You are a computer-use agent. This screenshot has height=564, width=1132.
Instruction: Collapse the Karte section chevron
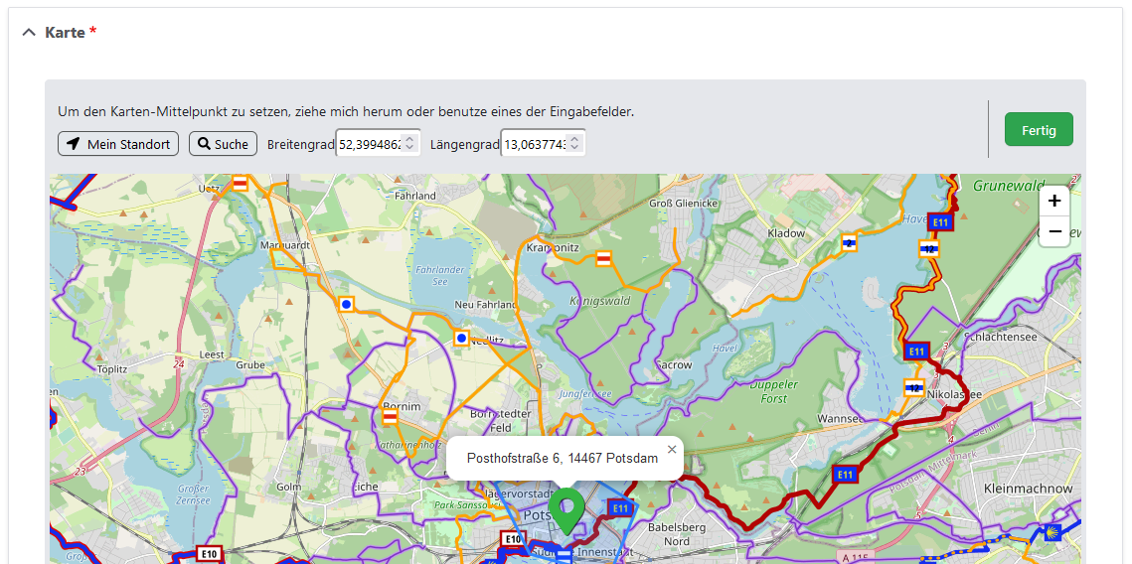29,33
